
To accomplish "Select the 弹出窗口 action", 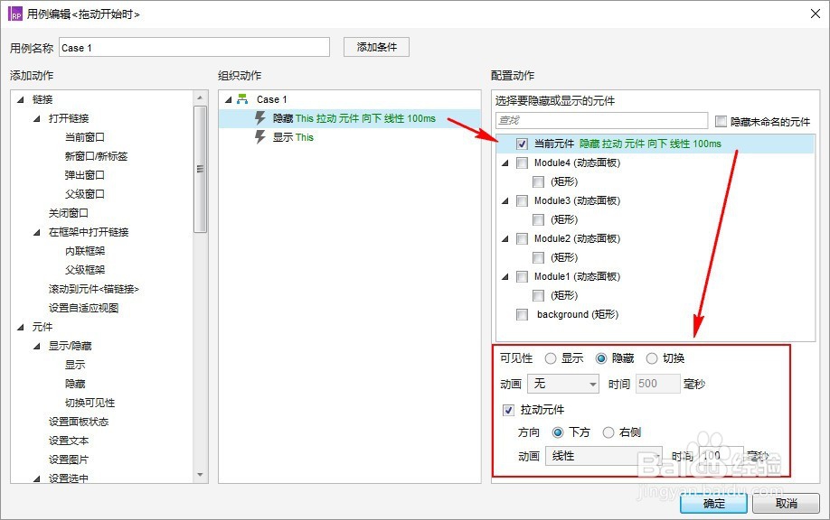I will [85, 175].
